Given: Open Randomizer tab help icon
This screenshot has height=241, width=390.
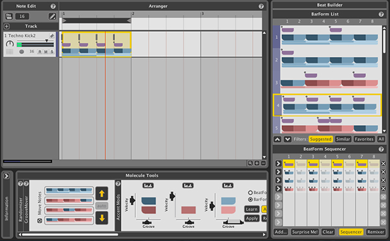Looking at the screenshot, I should 20,184.
